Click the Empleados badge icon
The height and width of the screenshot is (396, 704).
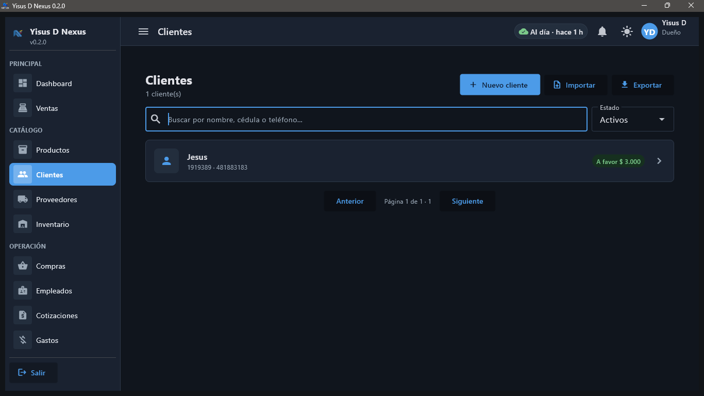23,290
